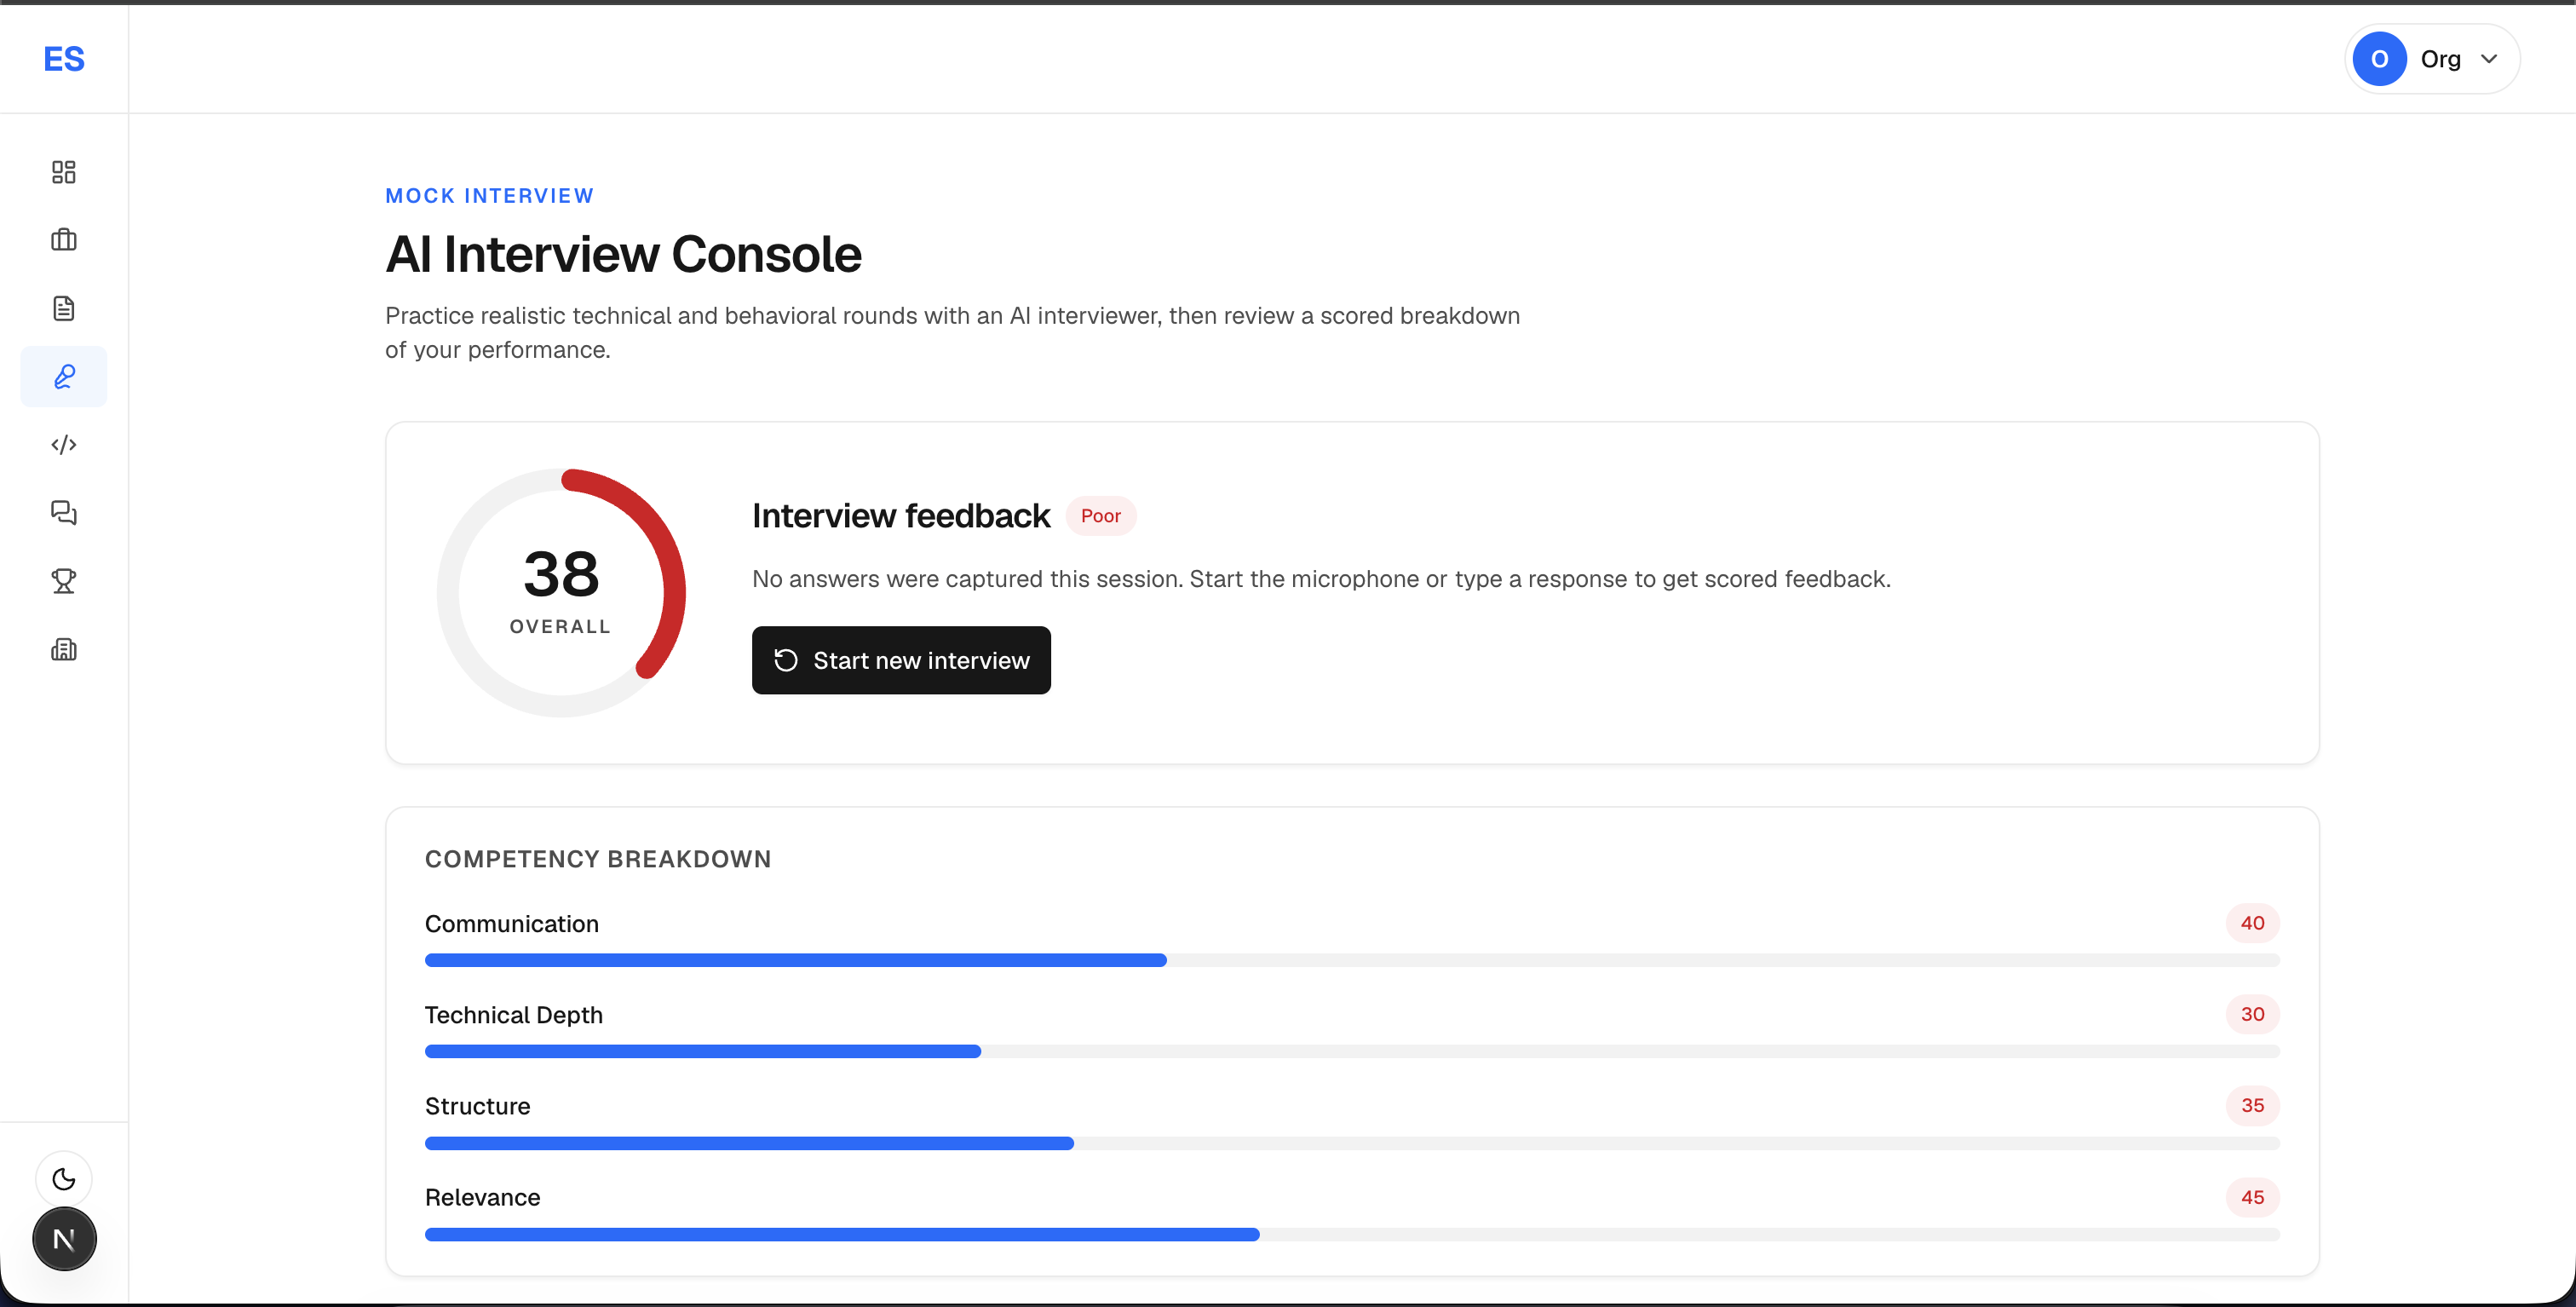This screenshot has width=2576, height=1307.
Task: Click the OVERALL caption under the score
Action: (x=560, y=627)
